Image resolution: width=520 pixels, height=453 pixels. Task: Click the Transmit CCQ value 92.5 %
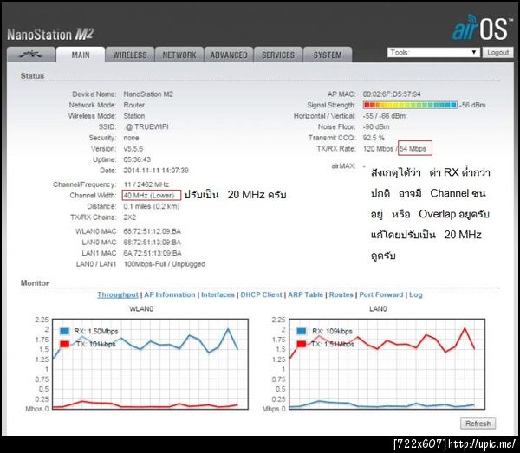click(374, 138)
